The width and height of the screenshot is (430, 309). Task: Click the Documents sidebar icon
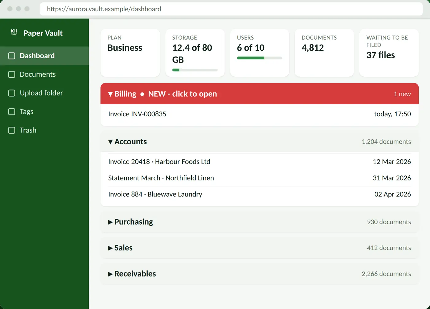tap(12, 75)
